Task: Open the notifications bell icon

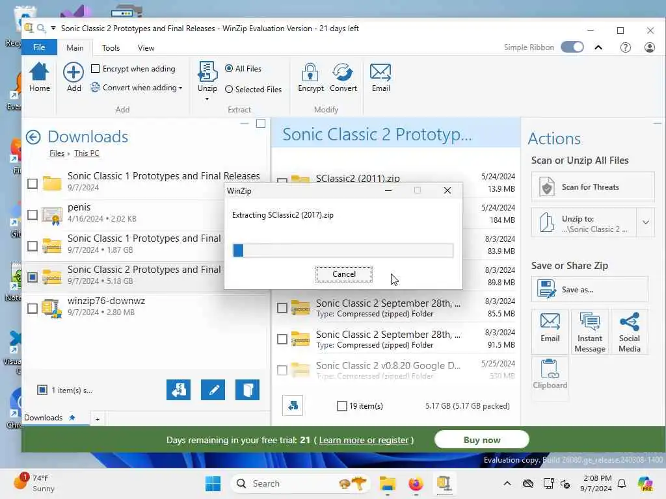Action: pyautogui.click(x=621, y=483)
